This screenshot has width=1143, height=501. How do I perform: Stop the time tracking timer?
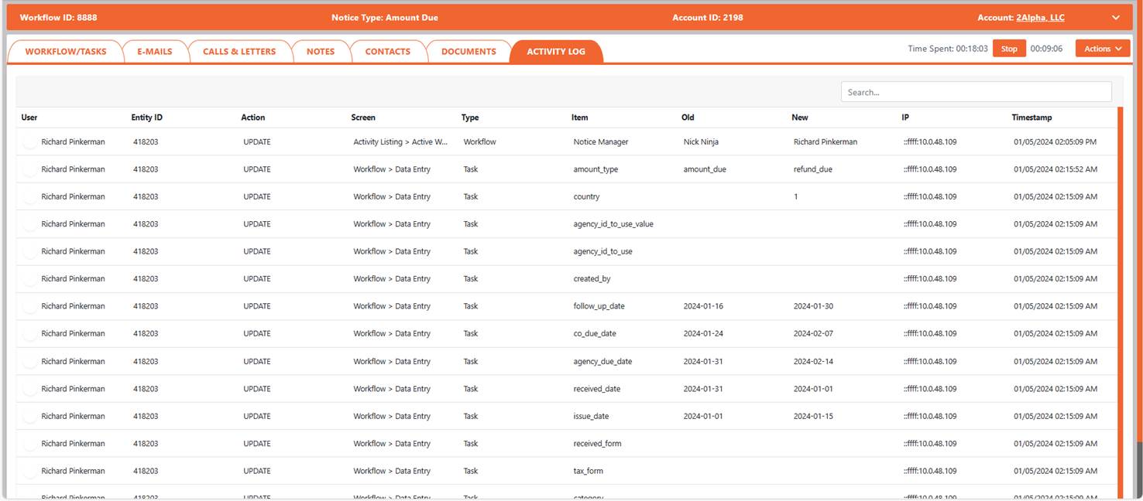point(1009,49)
